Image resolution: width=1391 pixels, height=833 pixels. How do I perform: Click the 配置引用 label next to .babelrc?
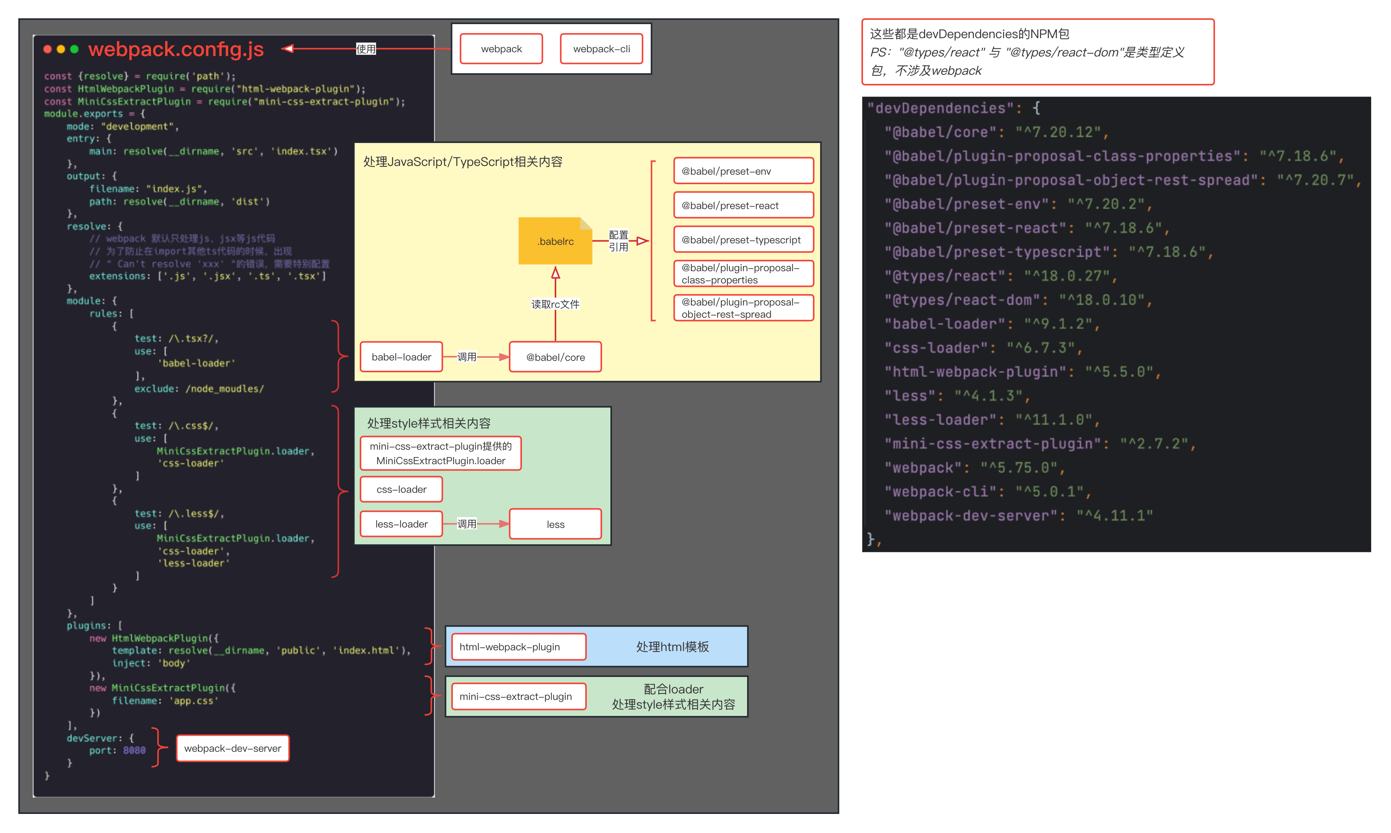point(618,241)
